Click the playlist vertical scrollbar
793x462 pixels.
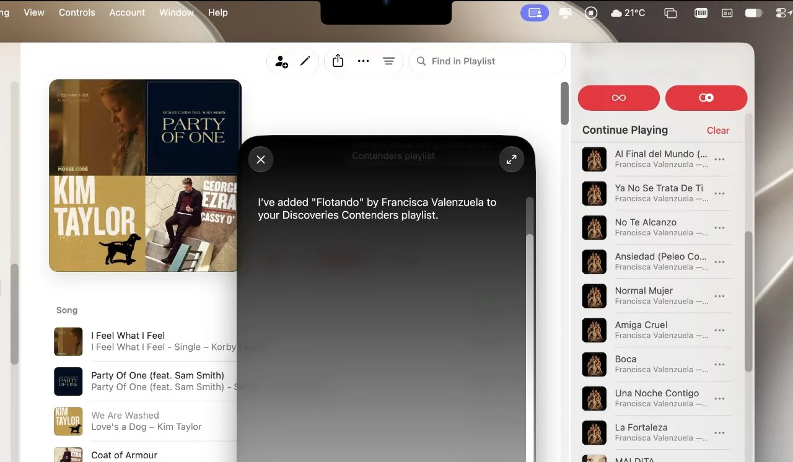coord(564,103)
